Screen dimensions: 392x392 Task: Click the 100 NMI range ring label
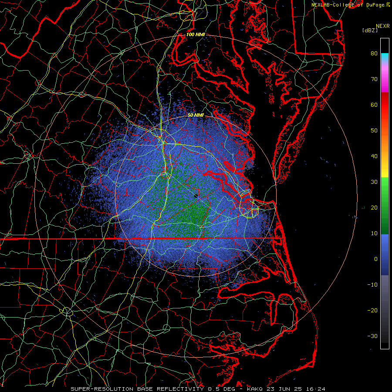tap(196, 34)
